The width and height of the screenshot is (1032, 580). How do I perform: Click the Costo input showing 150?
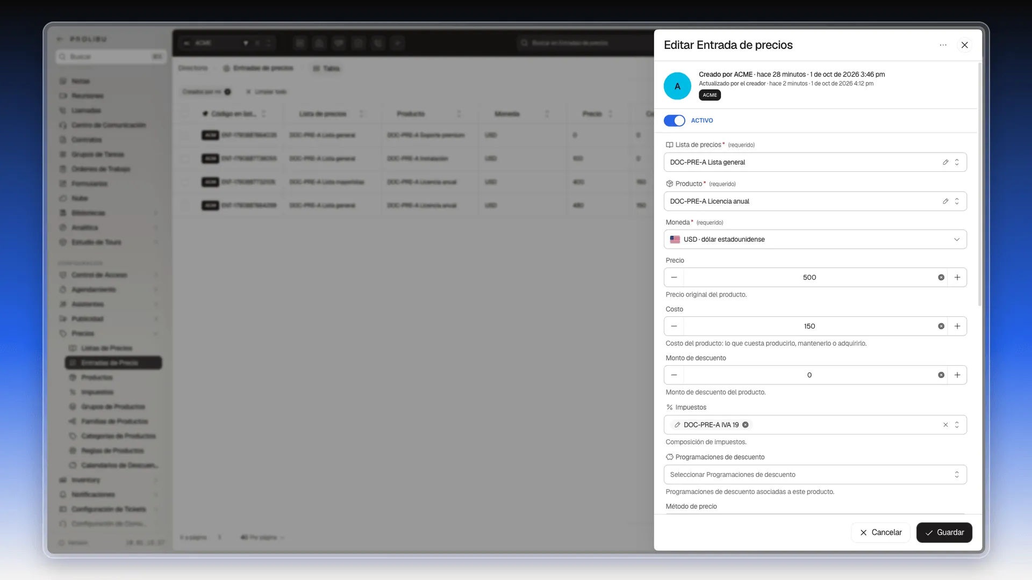tap(809, 327)
